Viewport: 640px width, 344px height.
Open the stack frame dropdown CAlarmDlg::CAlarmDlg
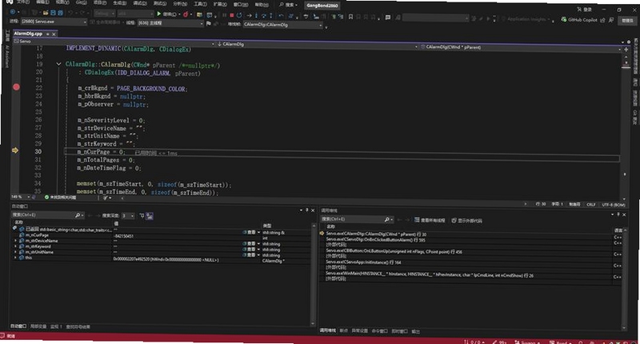283,25
